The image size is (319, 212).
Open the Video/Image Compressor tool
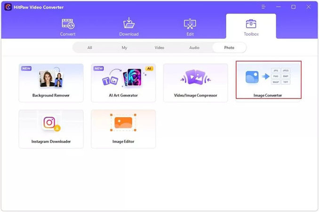tap(196, 83)
